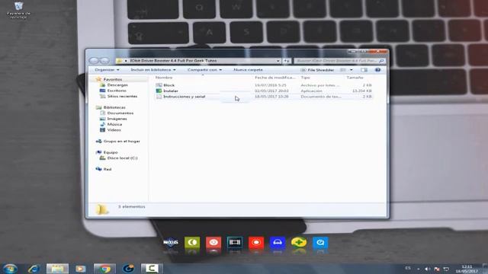The height and width of the screenshot is (274, 488).
Task: Open Google Chrome from taskbar
Action: pyautogui.click(x=104, y=269)
